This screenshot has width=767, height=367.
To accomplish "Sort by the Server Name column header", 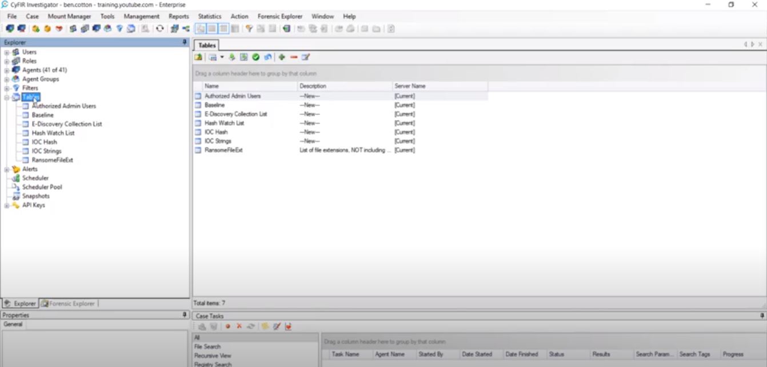I will (x=440, y=86).
